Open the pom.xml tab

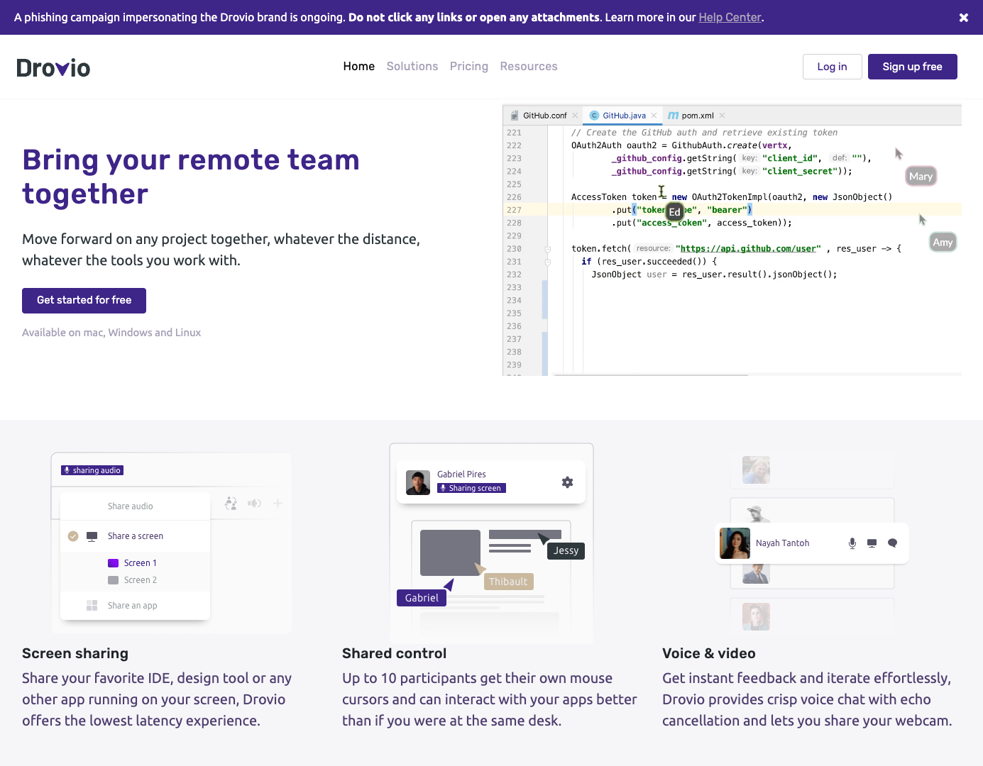coord(697,116)
